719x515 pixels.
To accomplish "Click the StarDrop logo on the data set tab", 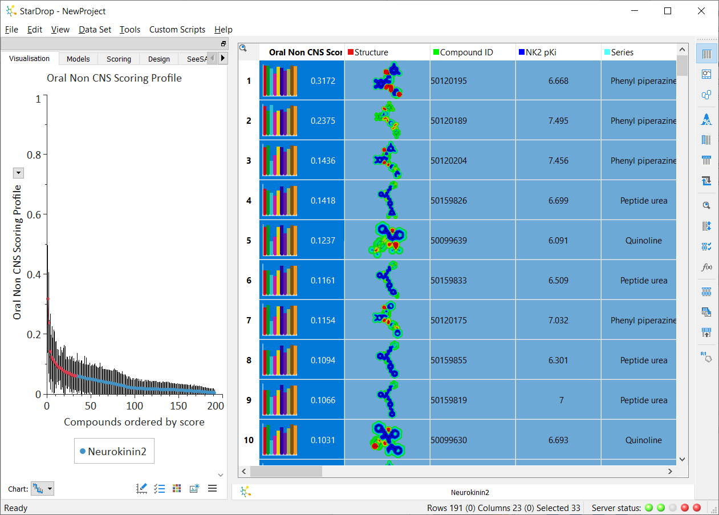I will click(x=246, y=492).
